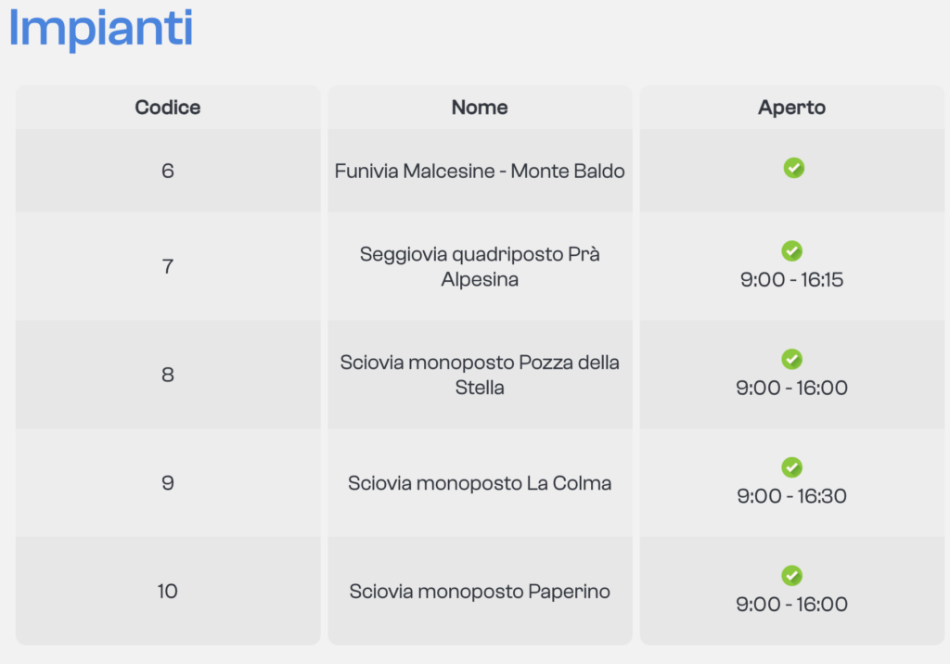Click code number 6 cell
This screenshot has width=950, height=664.
(168, 172)
